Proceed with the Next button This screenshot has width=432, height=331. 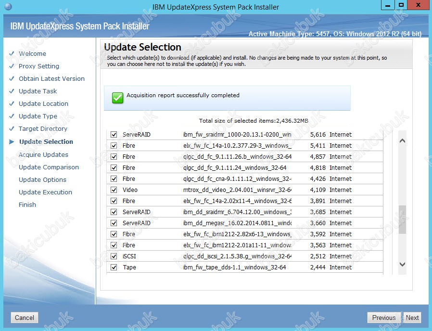pyautogui.click(x=412, y=318)
